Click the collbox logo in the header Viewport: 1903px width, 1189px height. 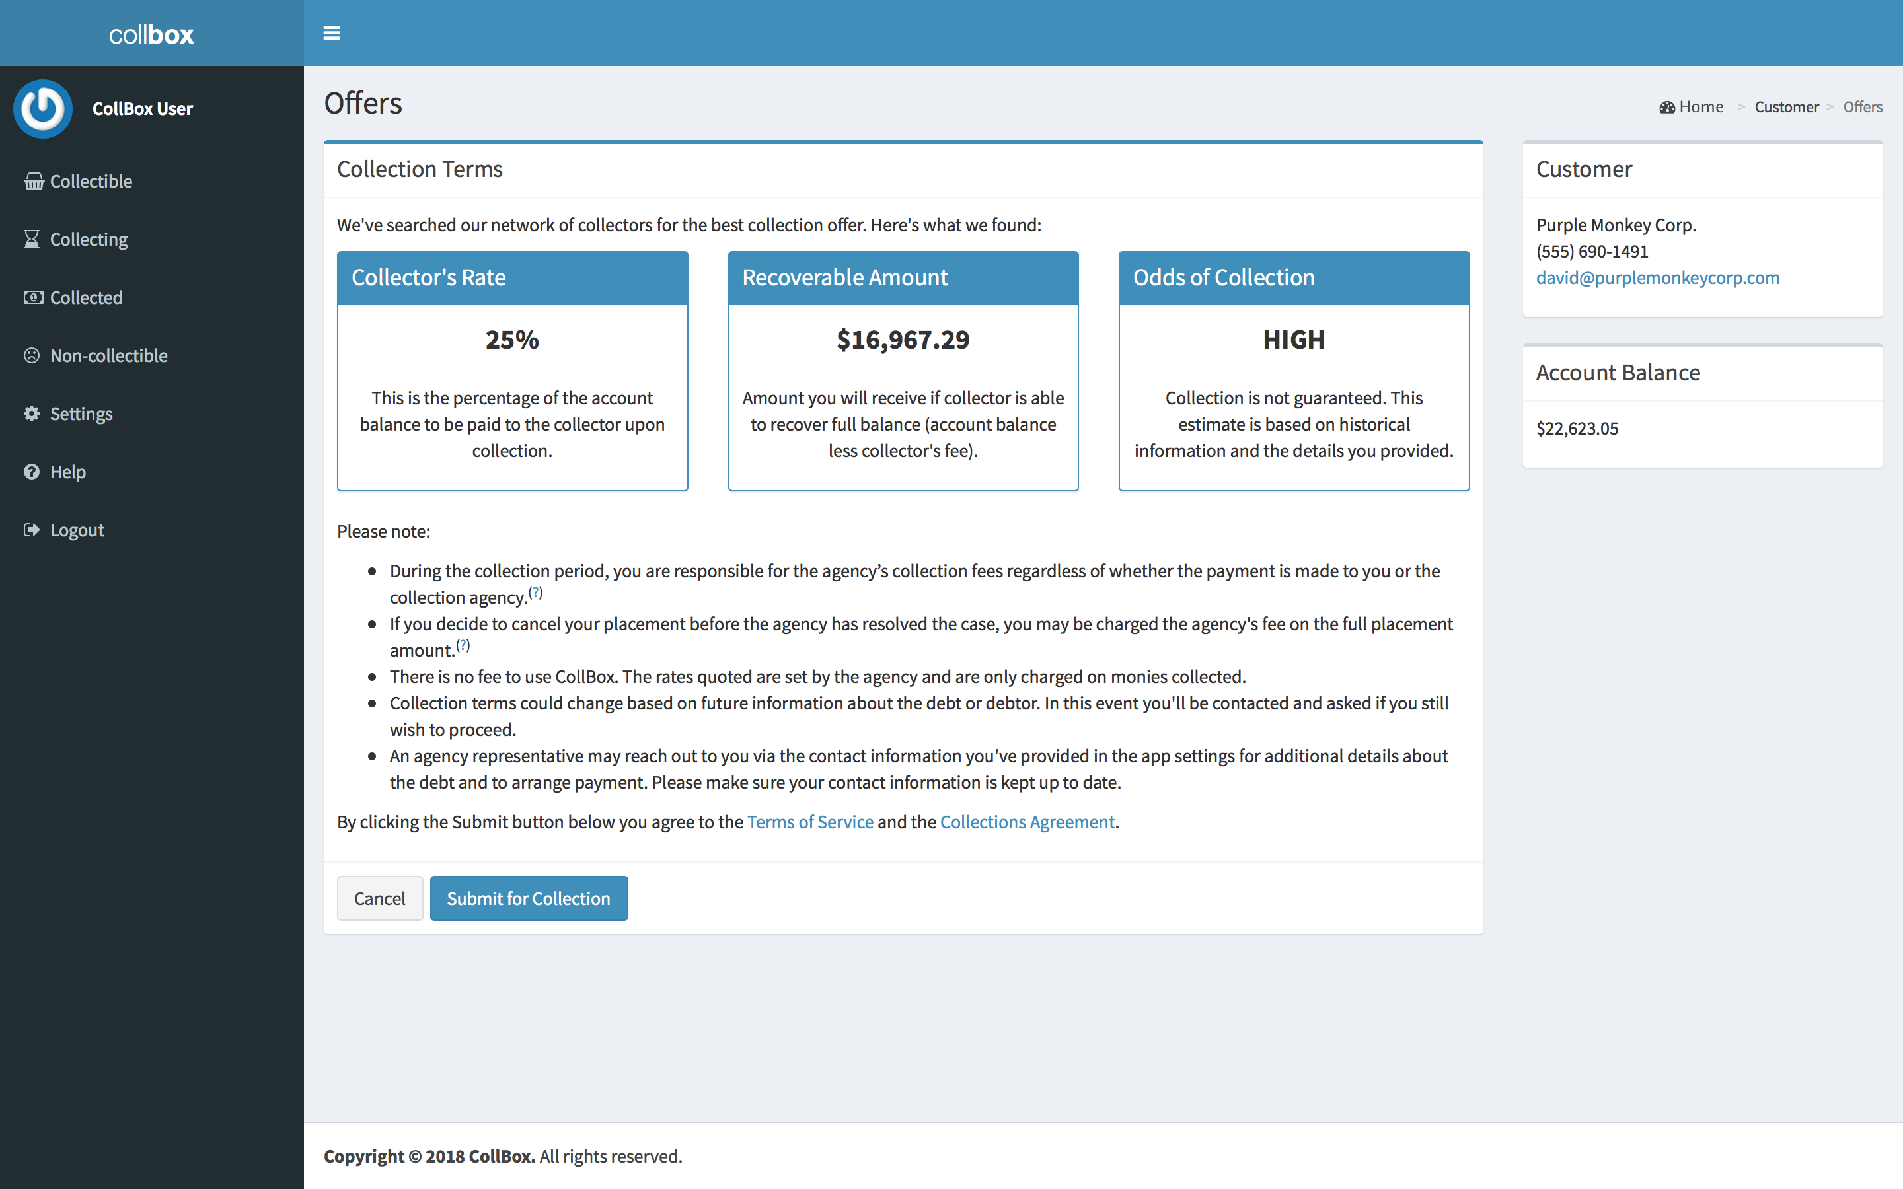tap(151, 34)
